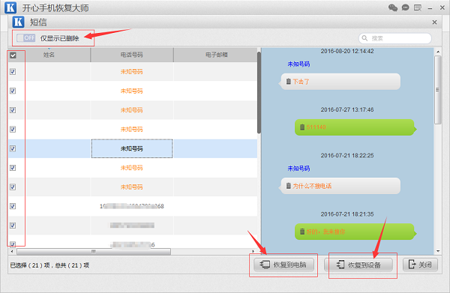Click the feedback message icon in title bar
Image resolution: width=450 pixels, height=293 pixels.
[418, 7]
